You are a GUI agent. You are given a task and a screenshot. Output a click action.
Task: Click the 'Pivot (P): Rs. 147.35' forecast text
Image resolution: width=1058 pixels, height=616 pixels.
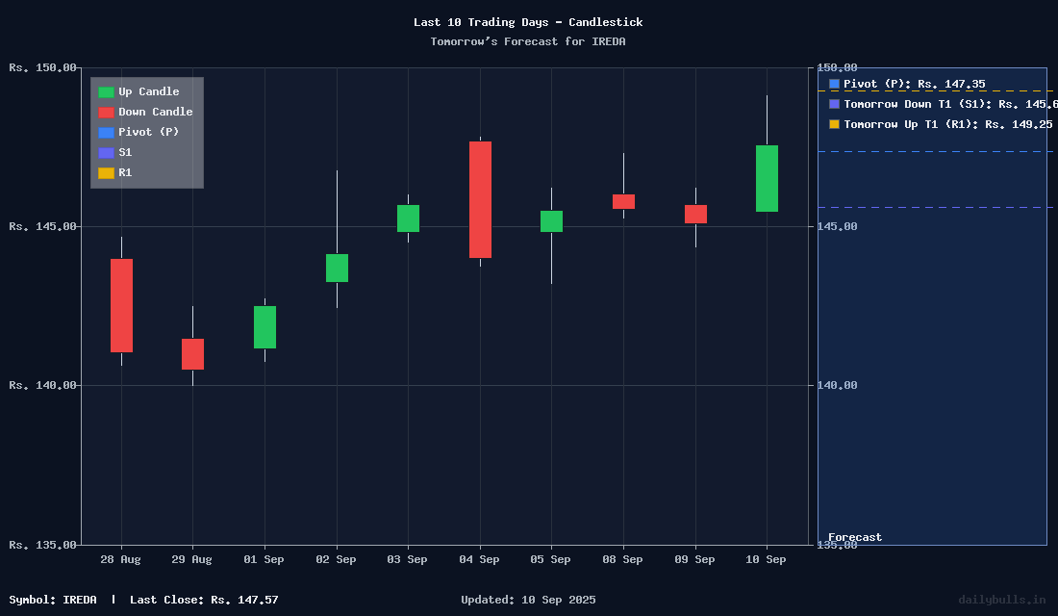pos(915,84)
